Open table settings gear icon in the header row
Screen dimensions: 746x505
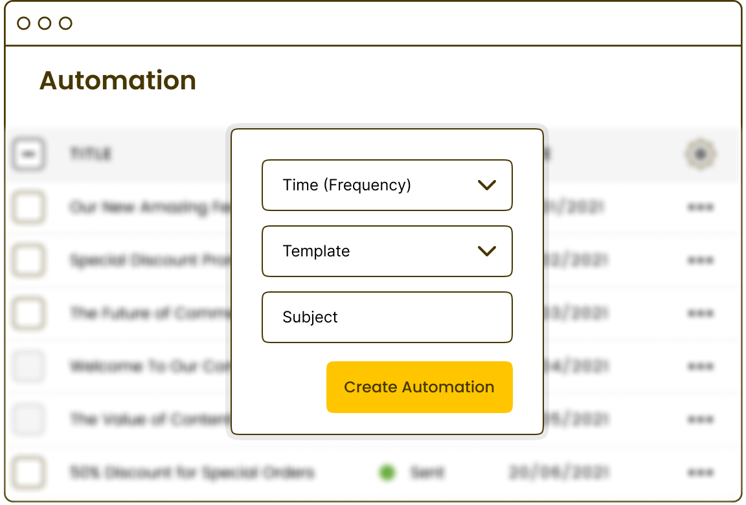click(x=700, y=154)
